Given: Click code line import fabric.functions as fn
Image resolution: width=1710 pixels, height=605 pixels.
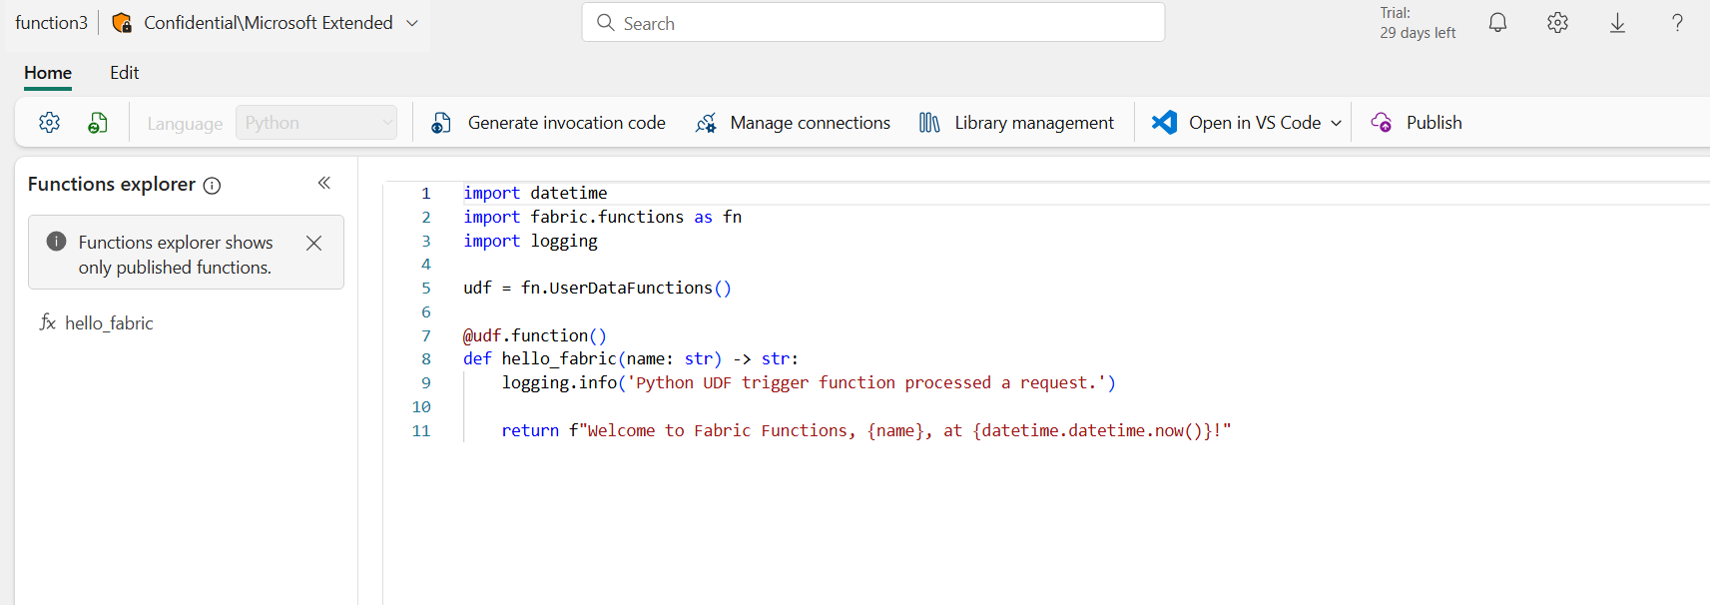Looking at the screenshot, I should pyautogui.click(x=602, y=217).
